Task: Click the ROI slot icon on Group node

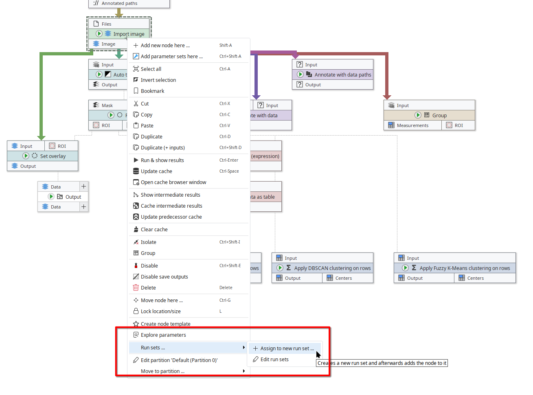Action: coord(449,125)
